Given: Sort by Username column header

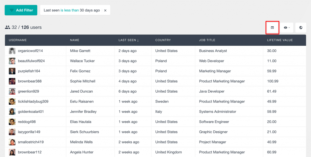Looking at the screenshot, I should pyautogui.click(x=18, y=40).
